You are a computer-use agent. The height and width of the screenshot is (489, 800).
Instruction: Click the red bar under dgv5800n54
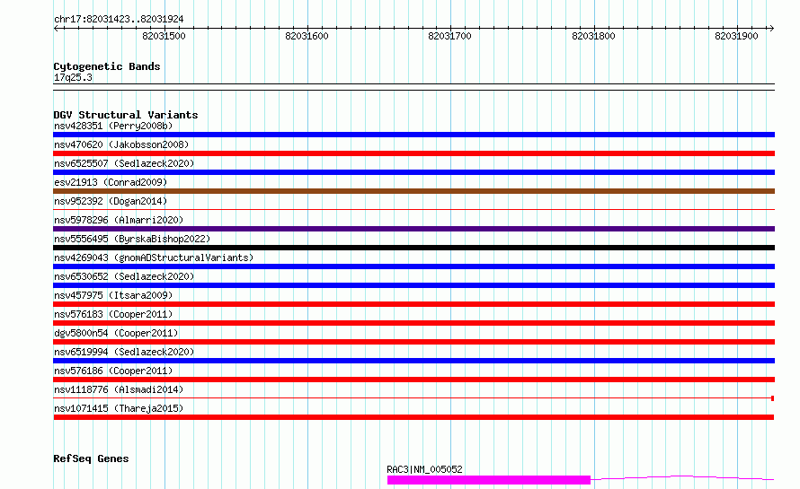click(413, 342)
